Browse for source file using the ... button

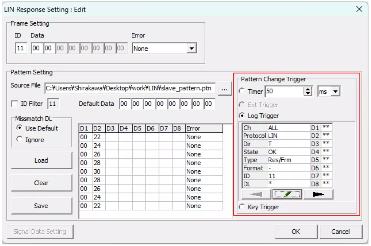225,89
